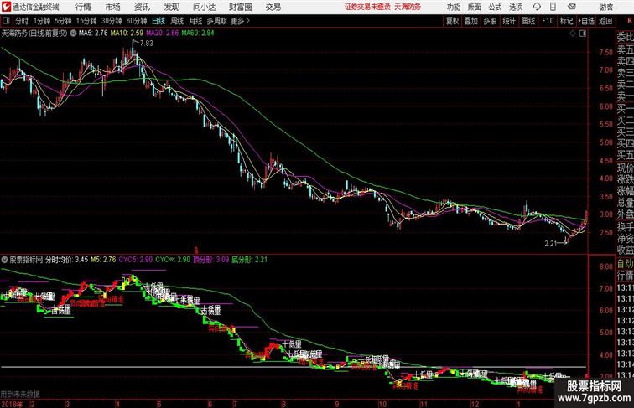Viewport: 634px width, 408px height.
Task: Select the 日线 daily chart tab
Action: [158, 21]
